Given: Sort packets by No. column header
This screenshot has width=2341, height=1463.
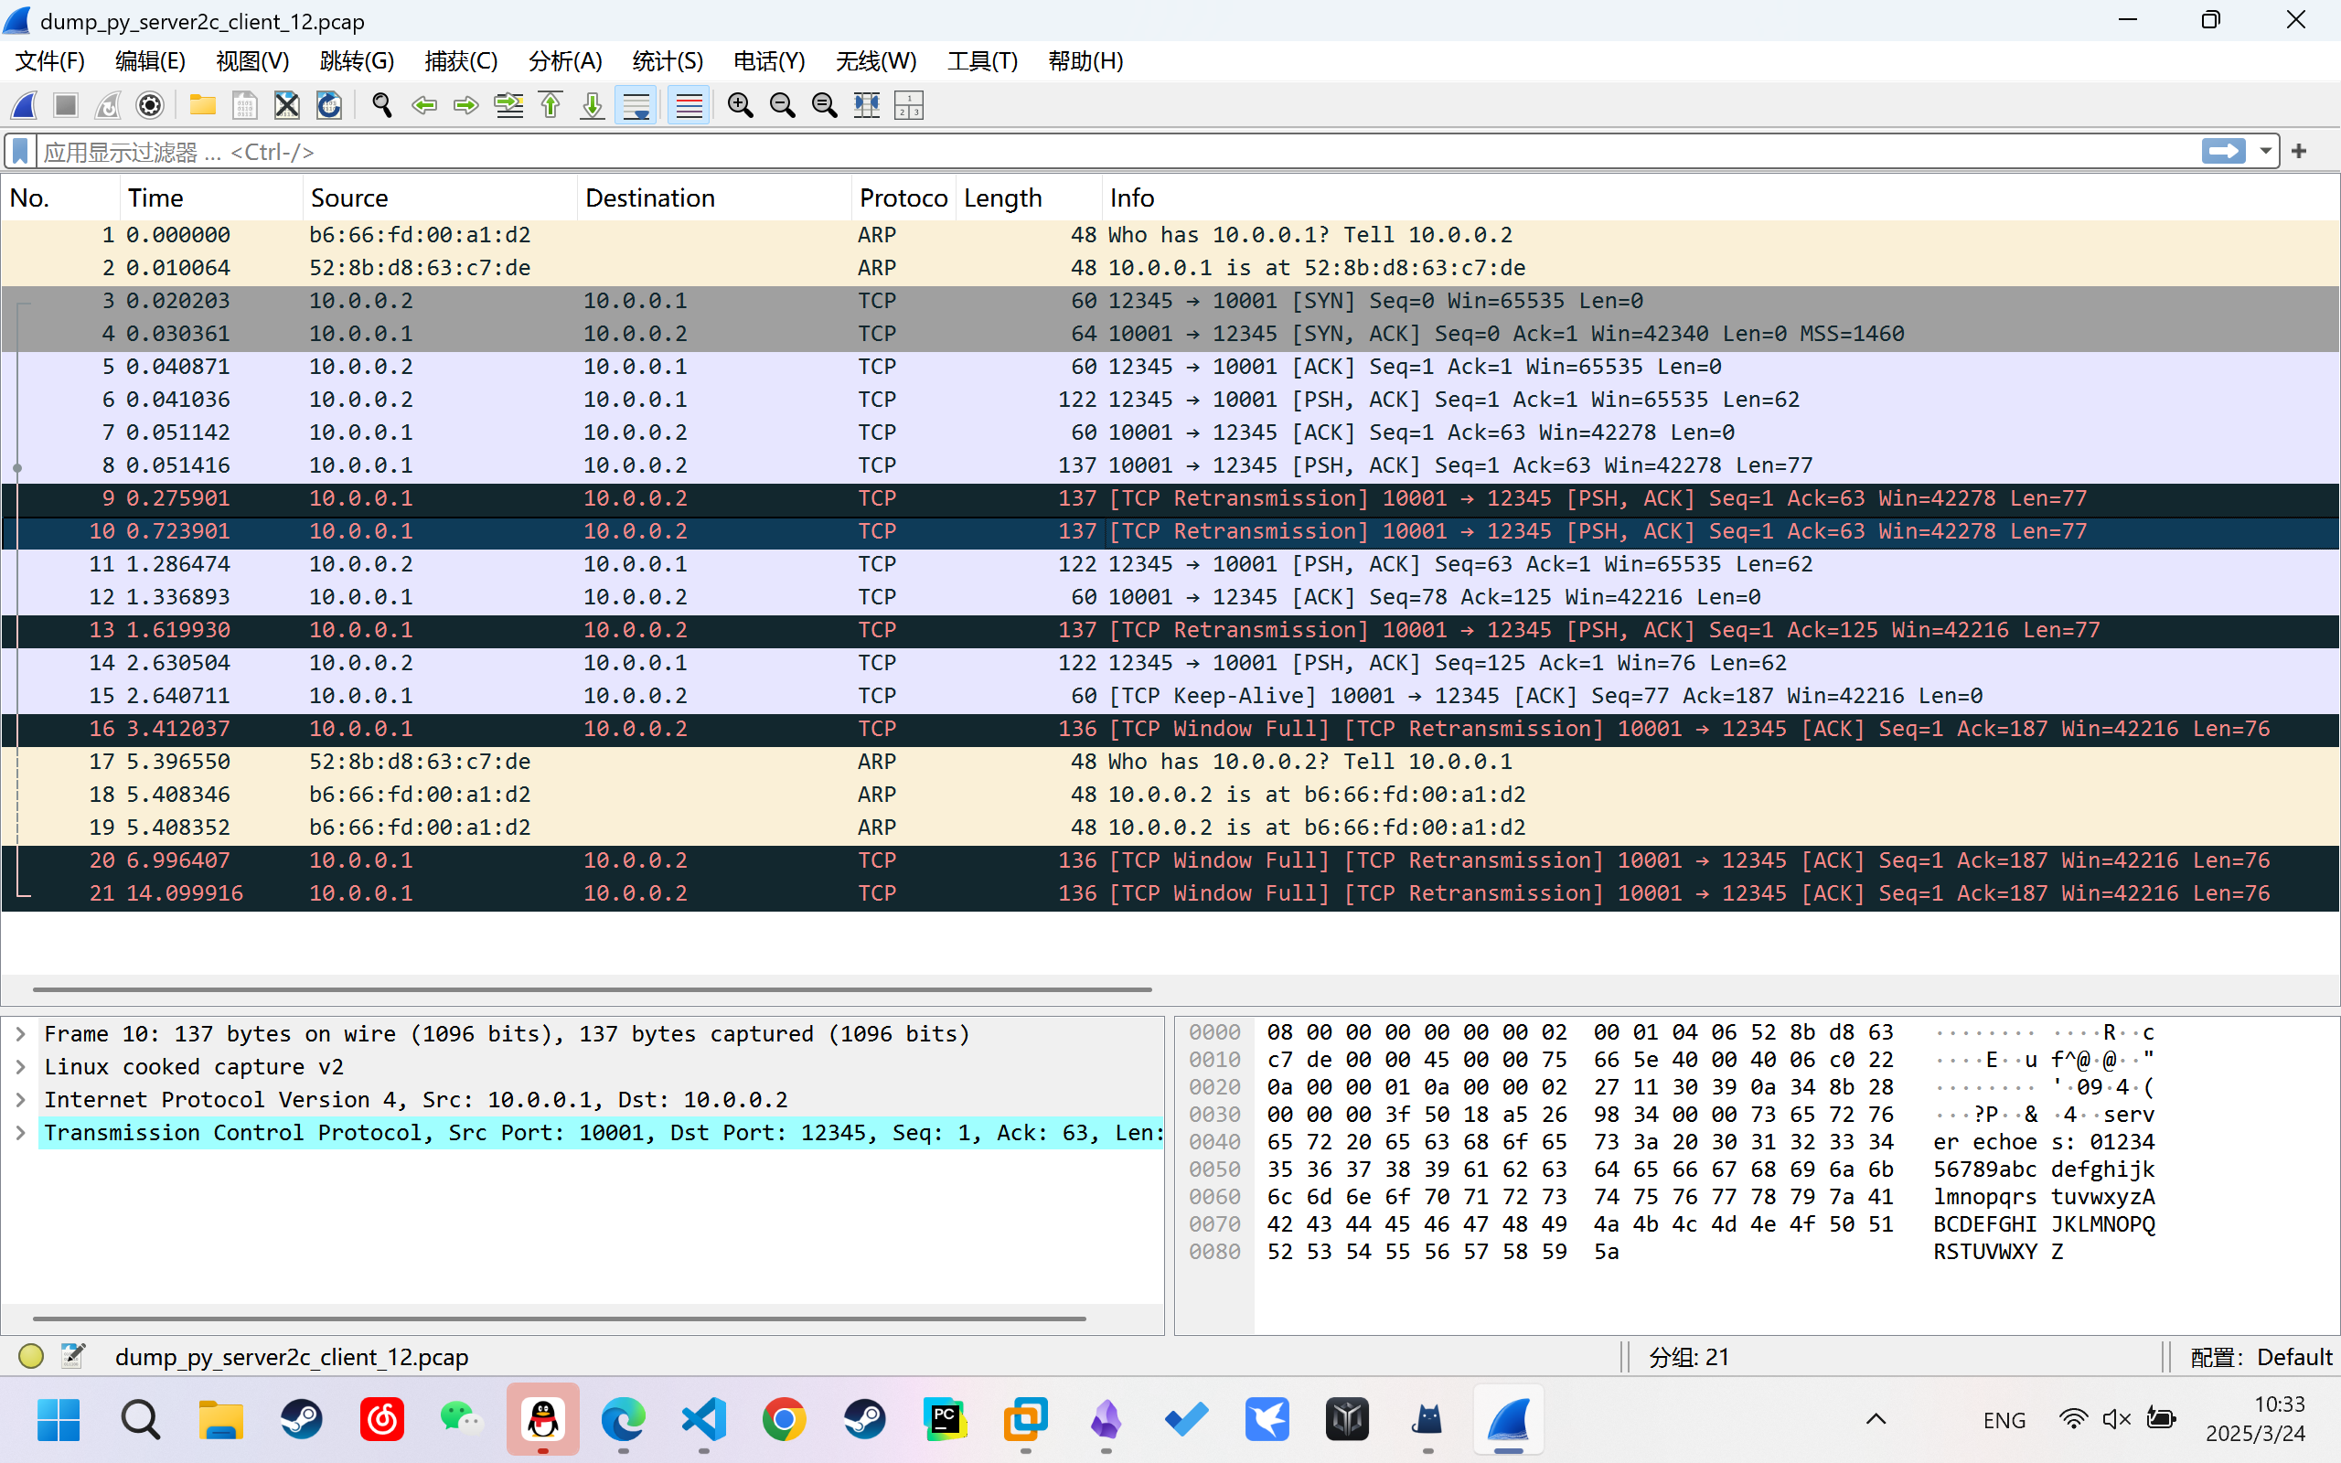Looking at the screenshot, I should pos(60,198).
